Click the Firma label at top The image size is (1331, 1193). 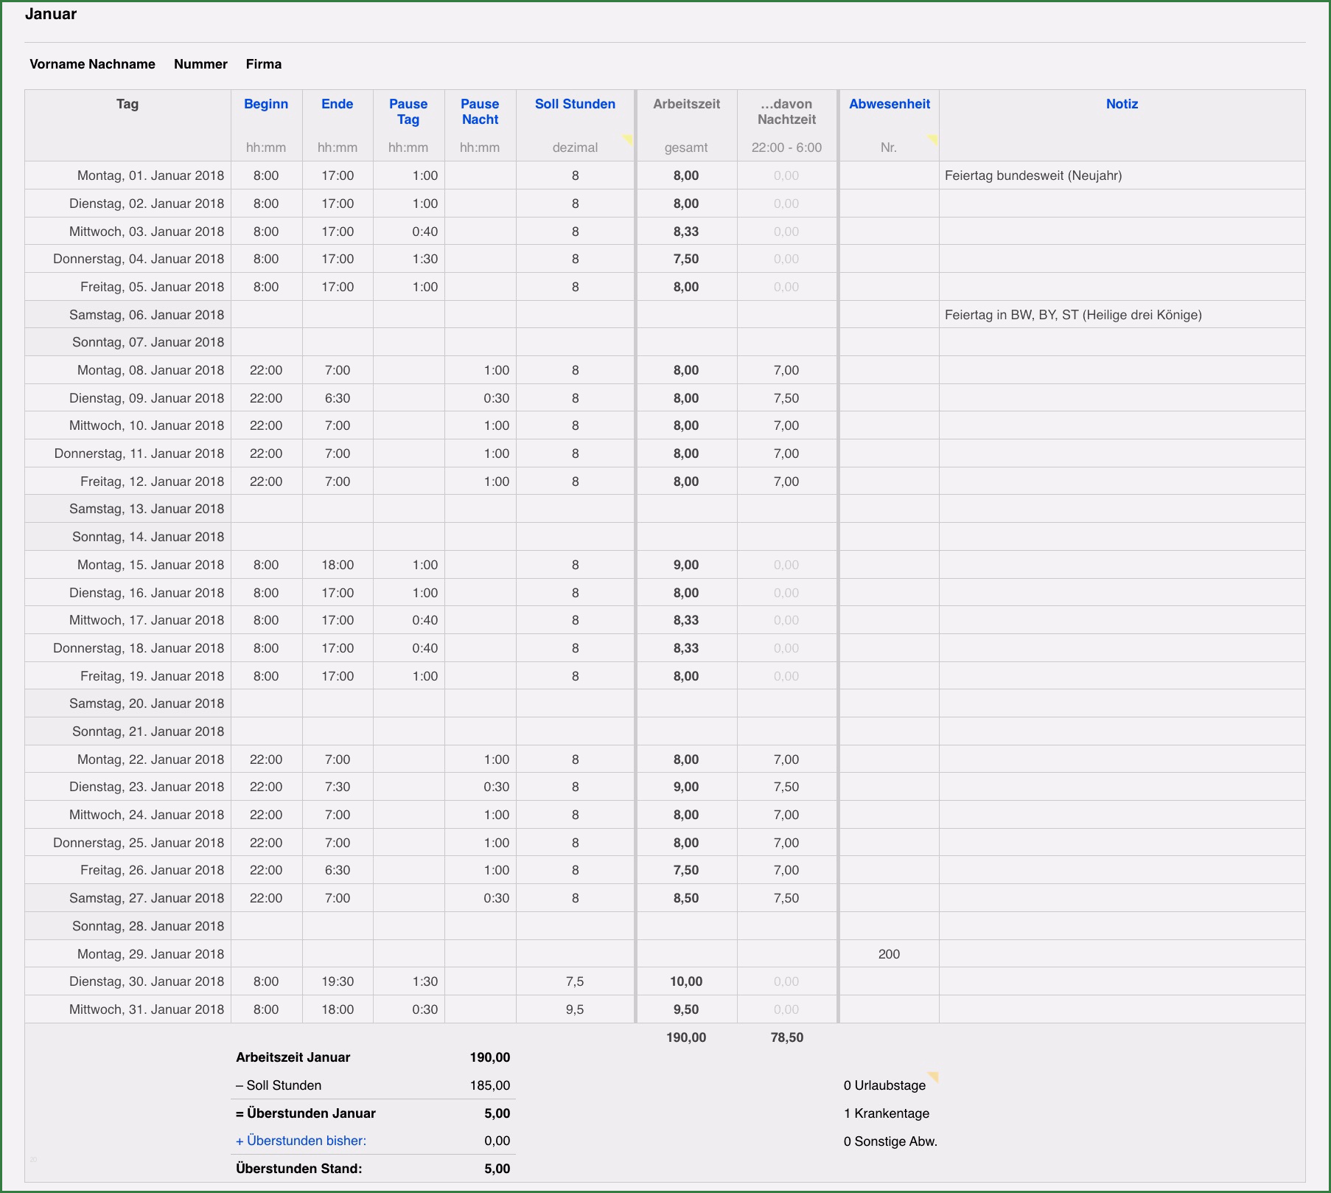264,64
